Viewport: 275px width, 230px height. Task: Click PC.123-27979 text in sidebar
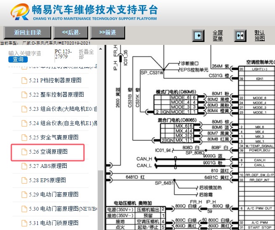click(x=63, y=54)
